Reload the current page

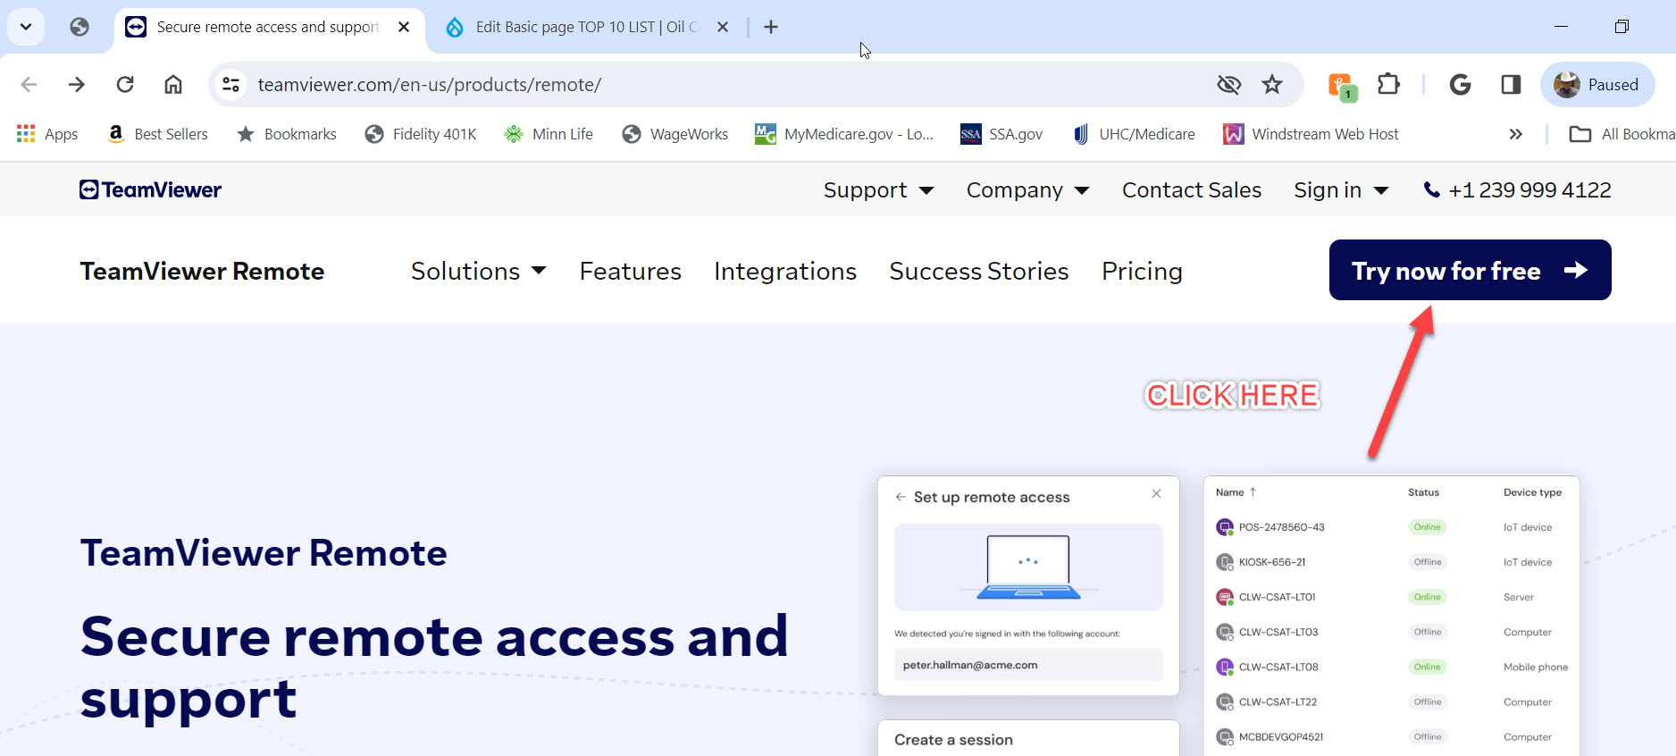click(x=125, y=85)
